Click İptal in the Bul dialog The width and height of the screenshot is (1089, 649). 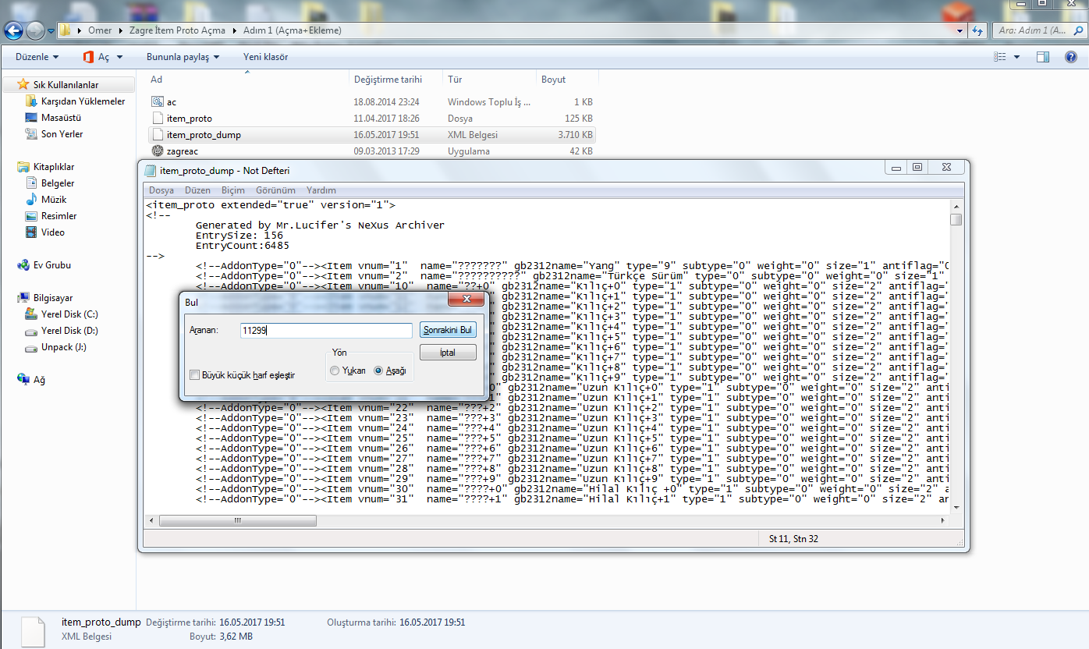pos(448,353)
